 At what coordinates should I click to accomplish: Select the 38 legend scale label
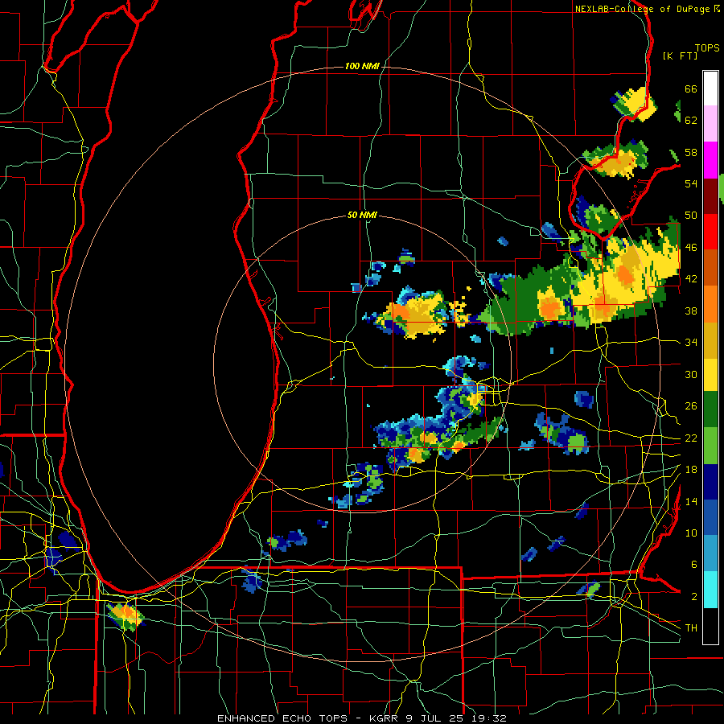tap(691, 311)
